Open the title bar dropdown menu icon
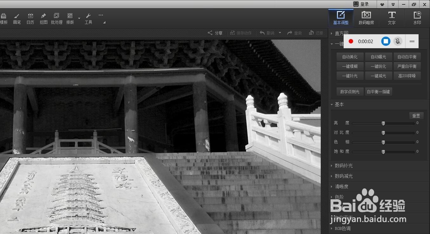The width and height of the screenshot is (430, 234). pyautogui.click(x=393, y=4)
